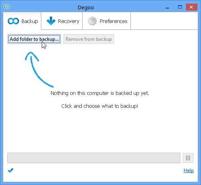Viewport: 201px width, 185px height.
Task: Switch to the Recovery tab
Action: 62,21
